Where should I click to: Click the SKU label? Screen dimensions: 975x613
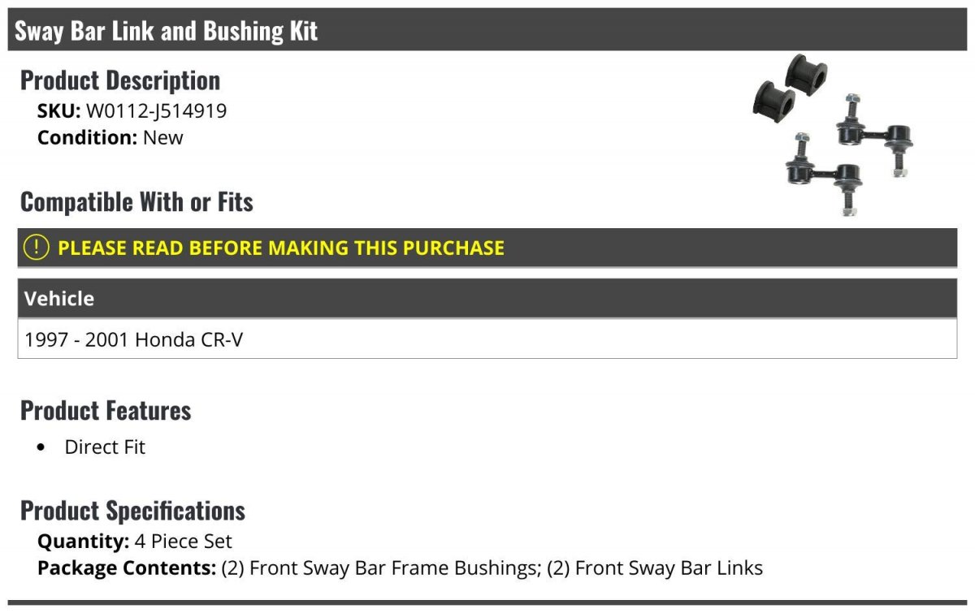(58, 110)
